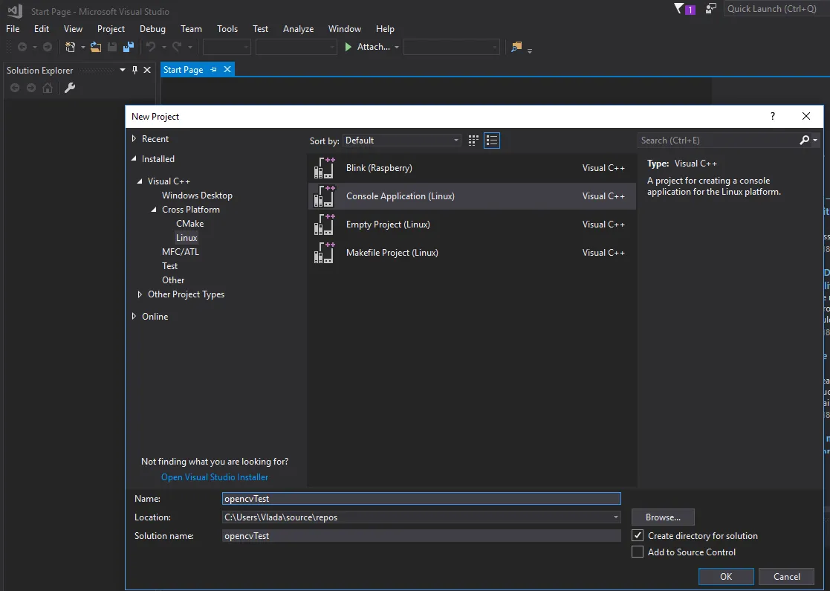This screenshot has height=591, width=830.
Task: Click the feedback icon near Quick Launch
Action: (711, 8)
